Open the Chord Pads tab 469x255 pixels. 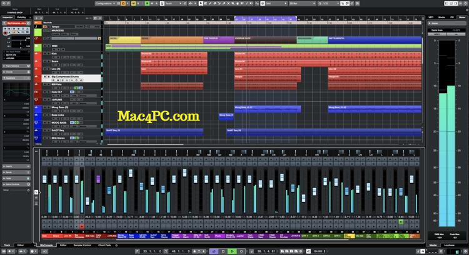click(104, 245)
